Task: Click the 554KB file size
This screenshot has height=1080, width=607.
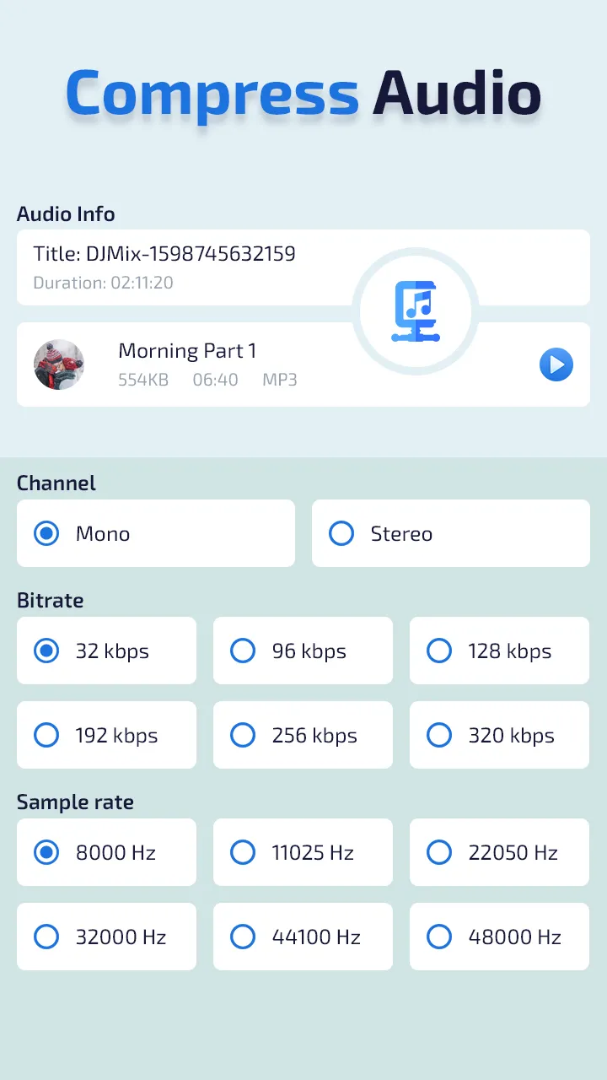Action: coord(143,380)
